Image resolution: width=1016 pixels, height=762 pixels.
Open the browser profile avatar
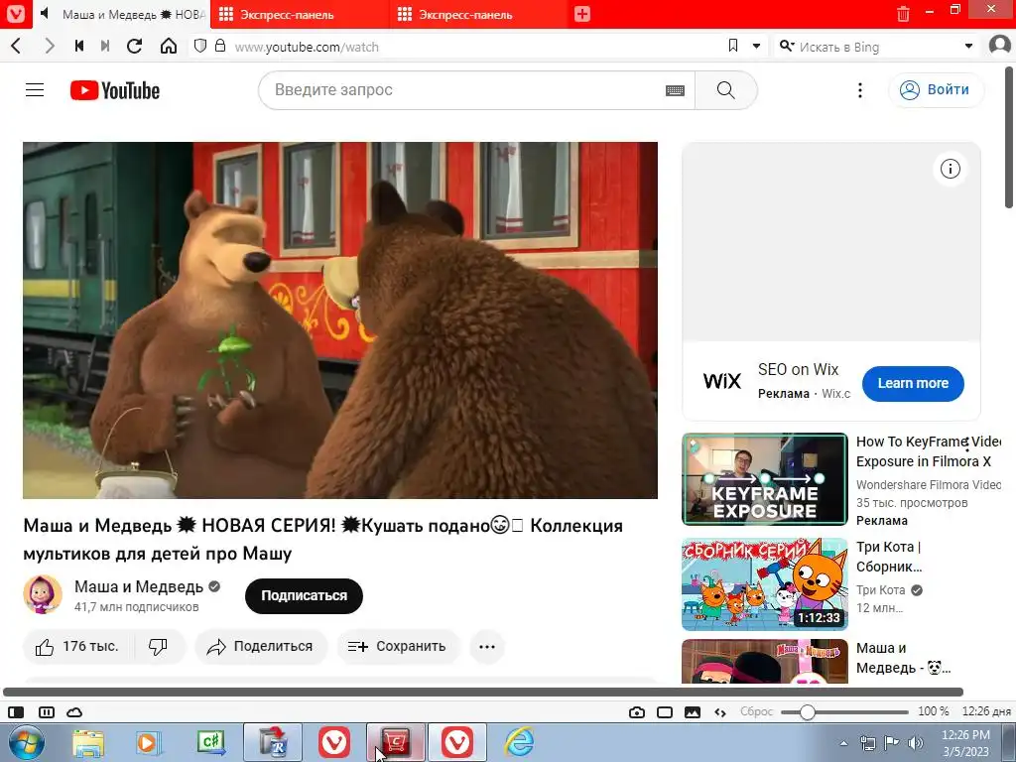tap(1000, 46)
